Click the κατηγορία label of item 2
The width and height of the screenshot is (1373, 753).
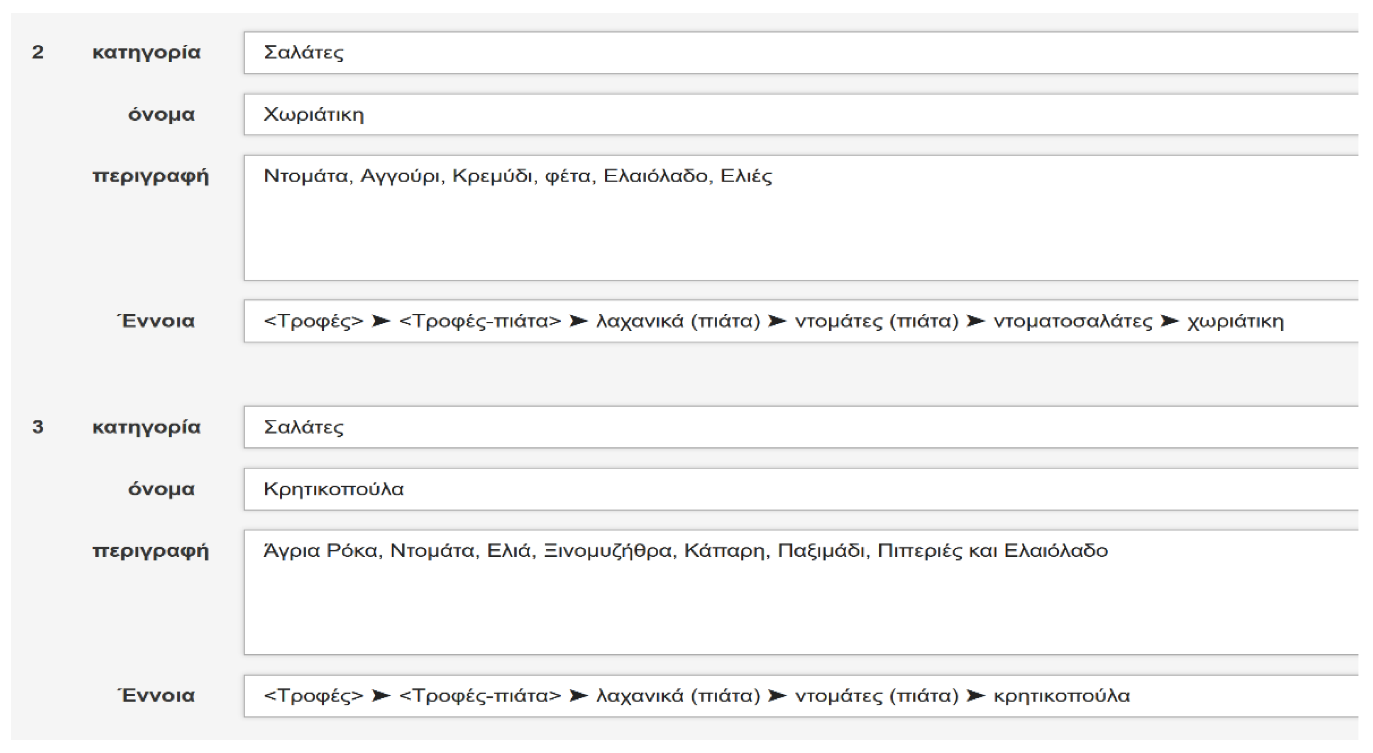147,53
